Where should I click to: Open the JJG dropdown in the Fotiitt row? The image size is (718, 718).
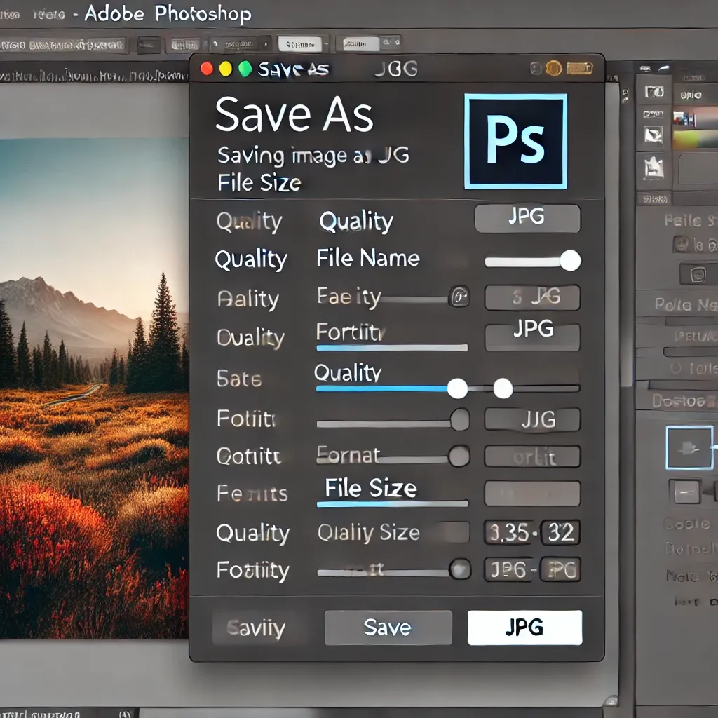coord(533,419)
